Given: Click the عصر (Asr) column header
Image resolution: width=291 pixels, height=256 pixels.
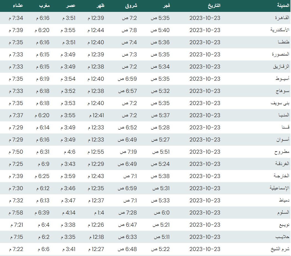Looking at the screenshot, I should [x=71, y=6].
